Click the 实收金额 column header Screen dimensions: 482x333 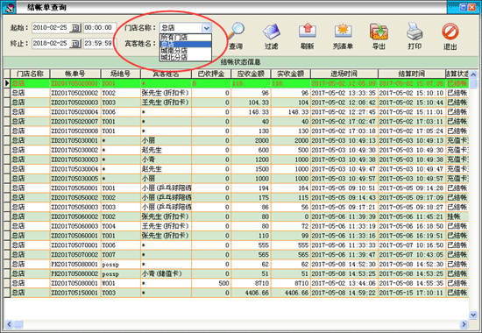290,74
